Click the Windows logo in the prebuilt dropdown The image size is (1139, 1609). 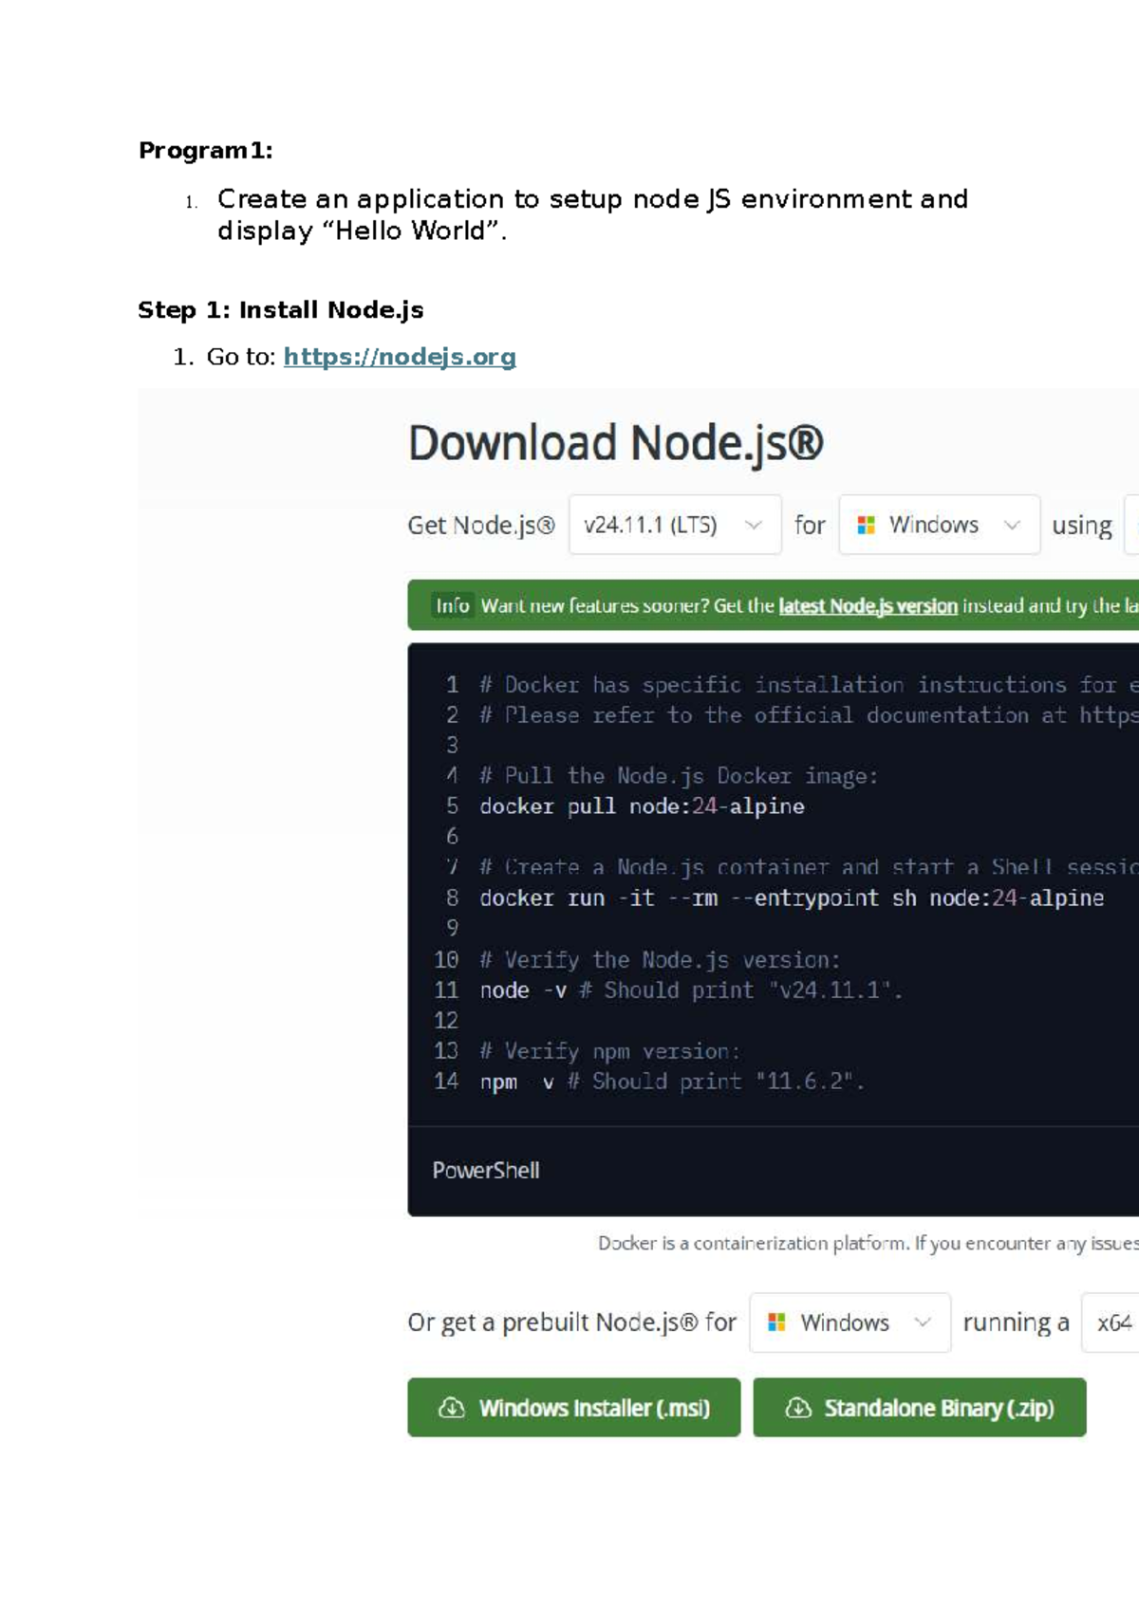pyautogui.click(x=776, y=1322)
